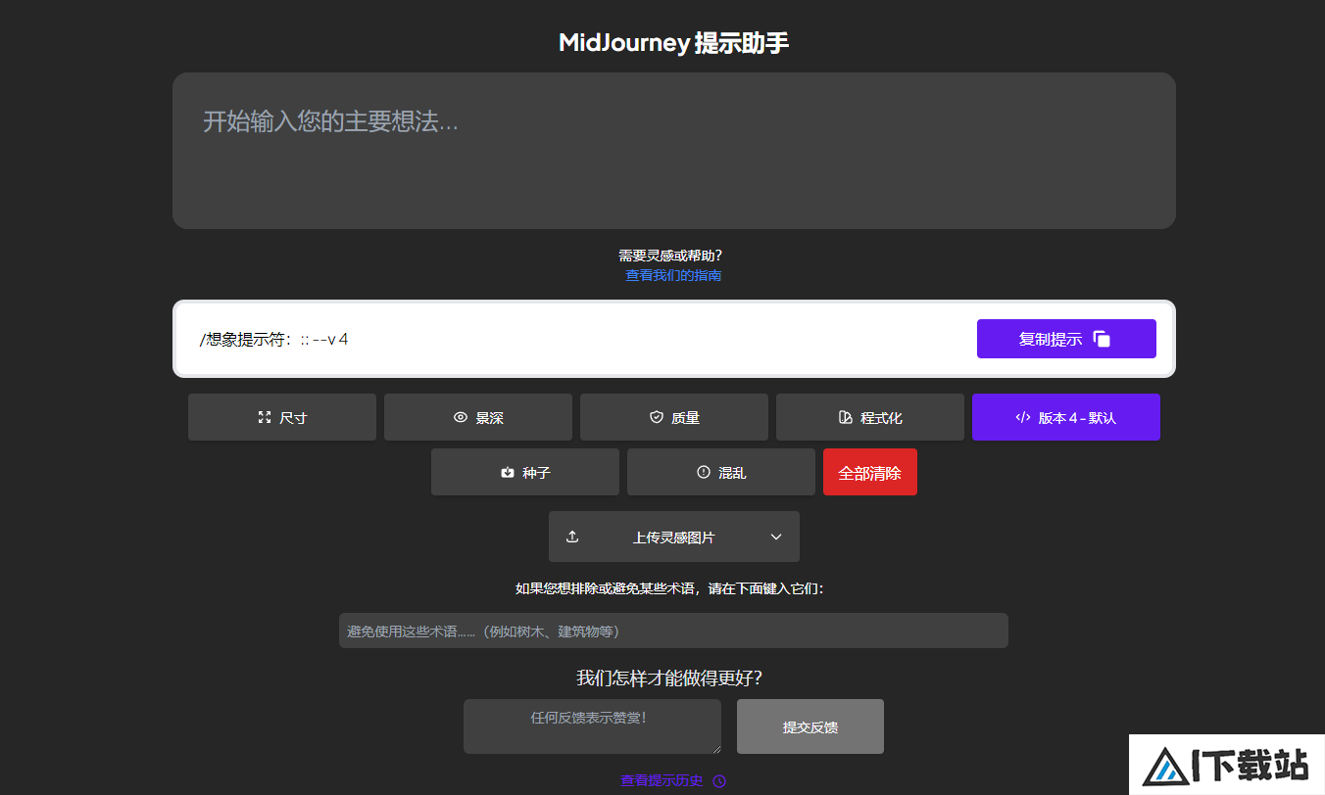
Task: Open the 景深 options
Action: [x=478, y=417]
